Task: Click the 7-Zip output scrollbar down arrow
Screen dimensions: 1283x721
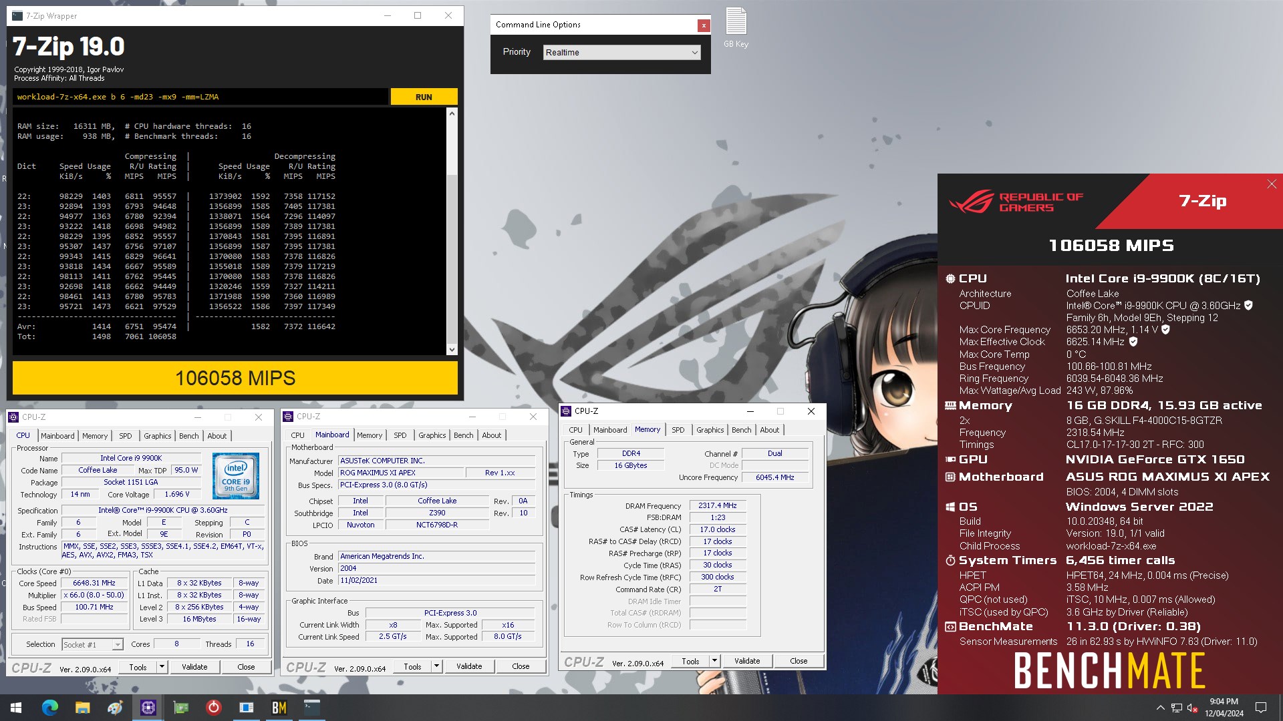Action: (452, 349)
